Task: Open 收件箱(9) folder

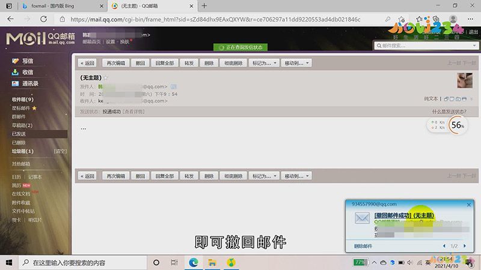Action: [x=23, y=100]
